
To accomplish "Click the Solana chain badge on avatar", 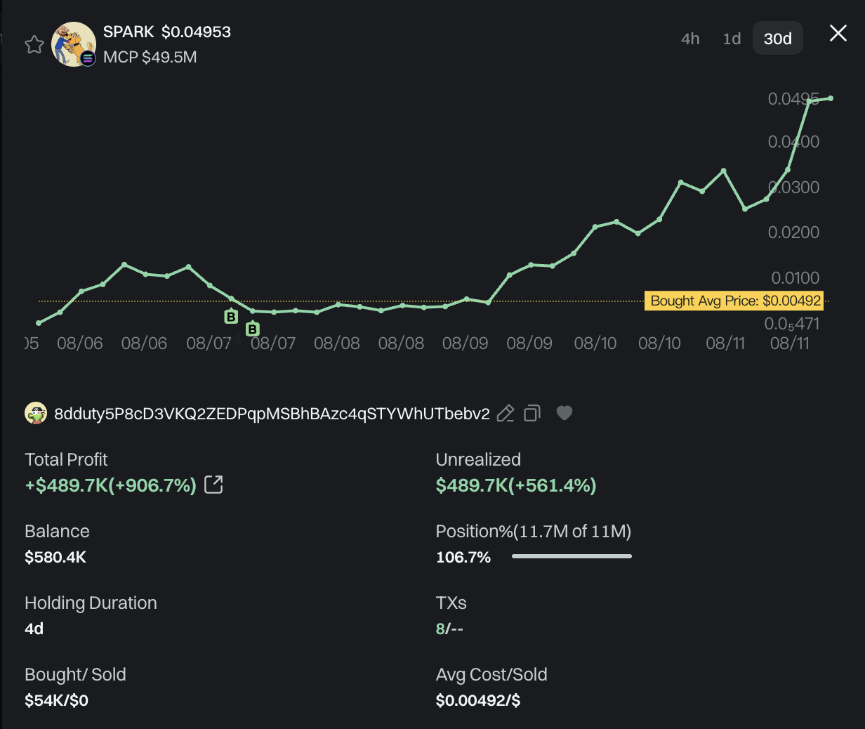I will click(88, 58).
